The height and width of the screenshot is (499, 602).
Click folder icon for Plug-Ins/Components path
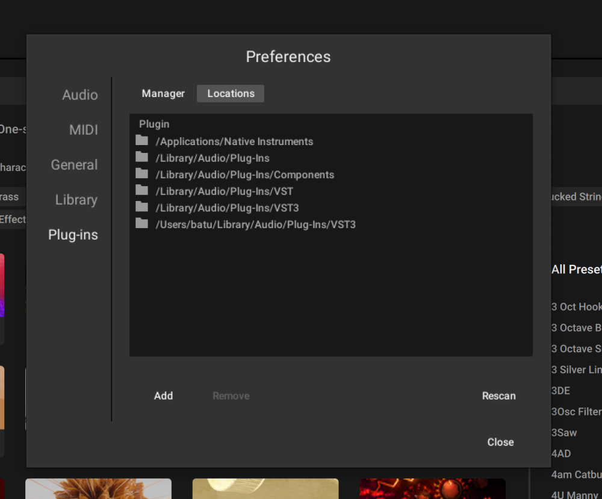coord(141,173)
